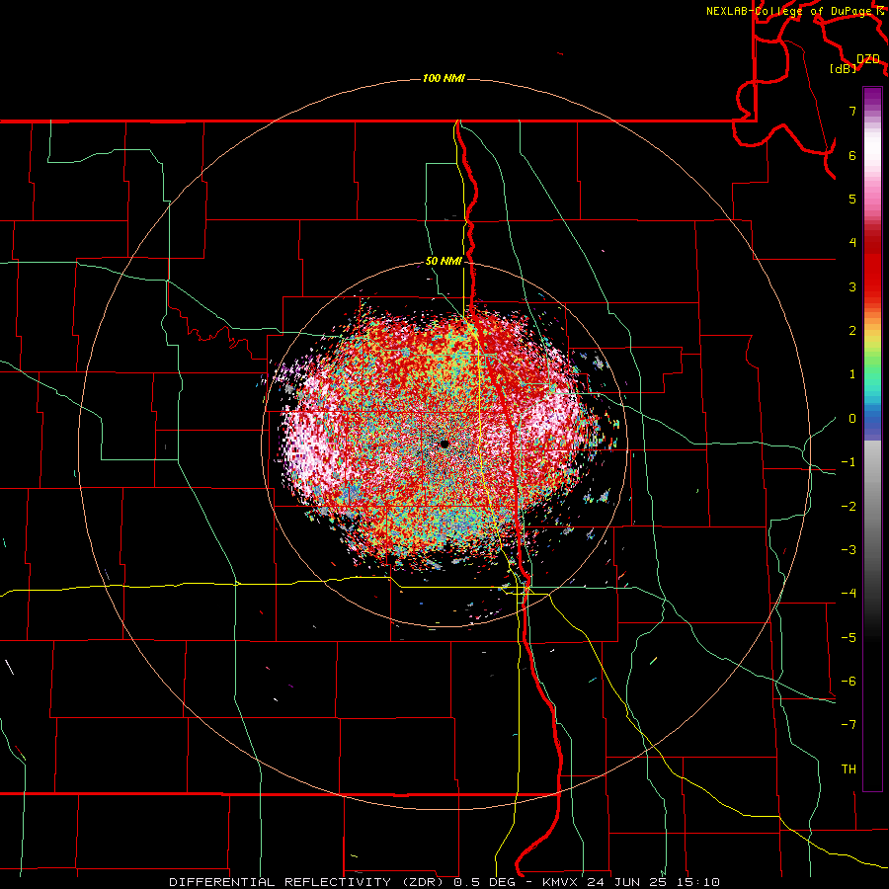Click the -6 dB label on color scale
Screen dimensions: 889x889
tap(849, 682)
